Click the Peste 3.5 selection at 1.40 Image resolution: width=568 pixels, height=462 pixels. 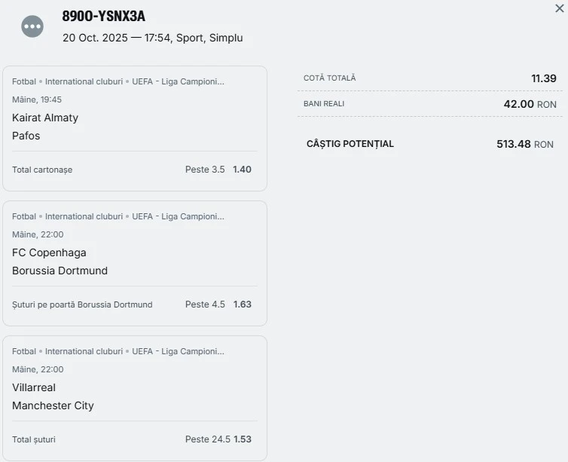[218, 170]
